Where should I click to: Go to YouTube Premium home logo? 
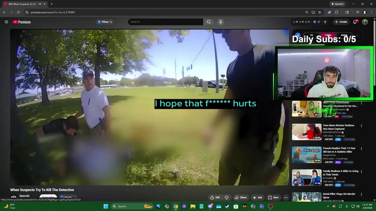pos(21,22)
